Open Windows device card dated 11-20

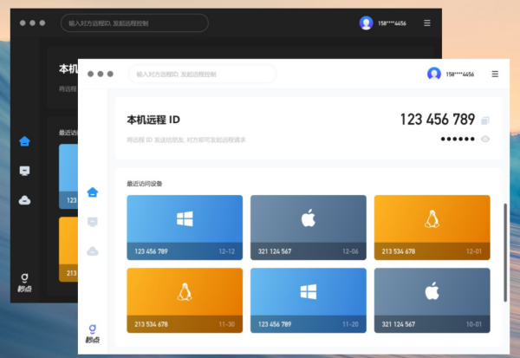coord(309,300)
